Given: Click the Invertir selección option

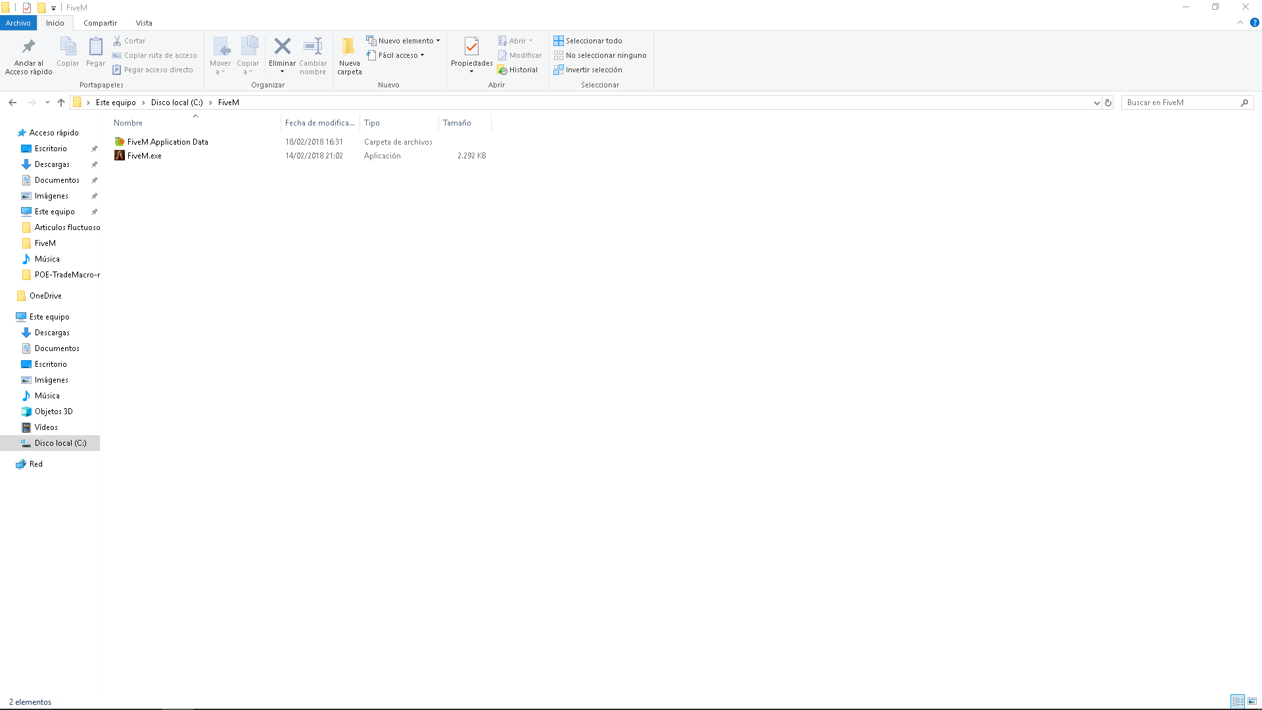Looking at the screenshot, I should (x=593, y=70).
